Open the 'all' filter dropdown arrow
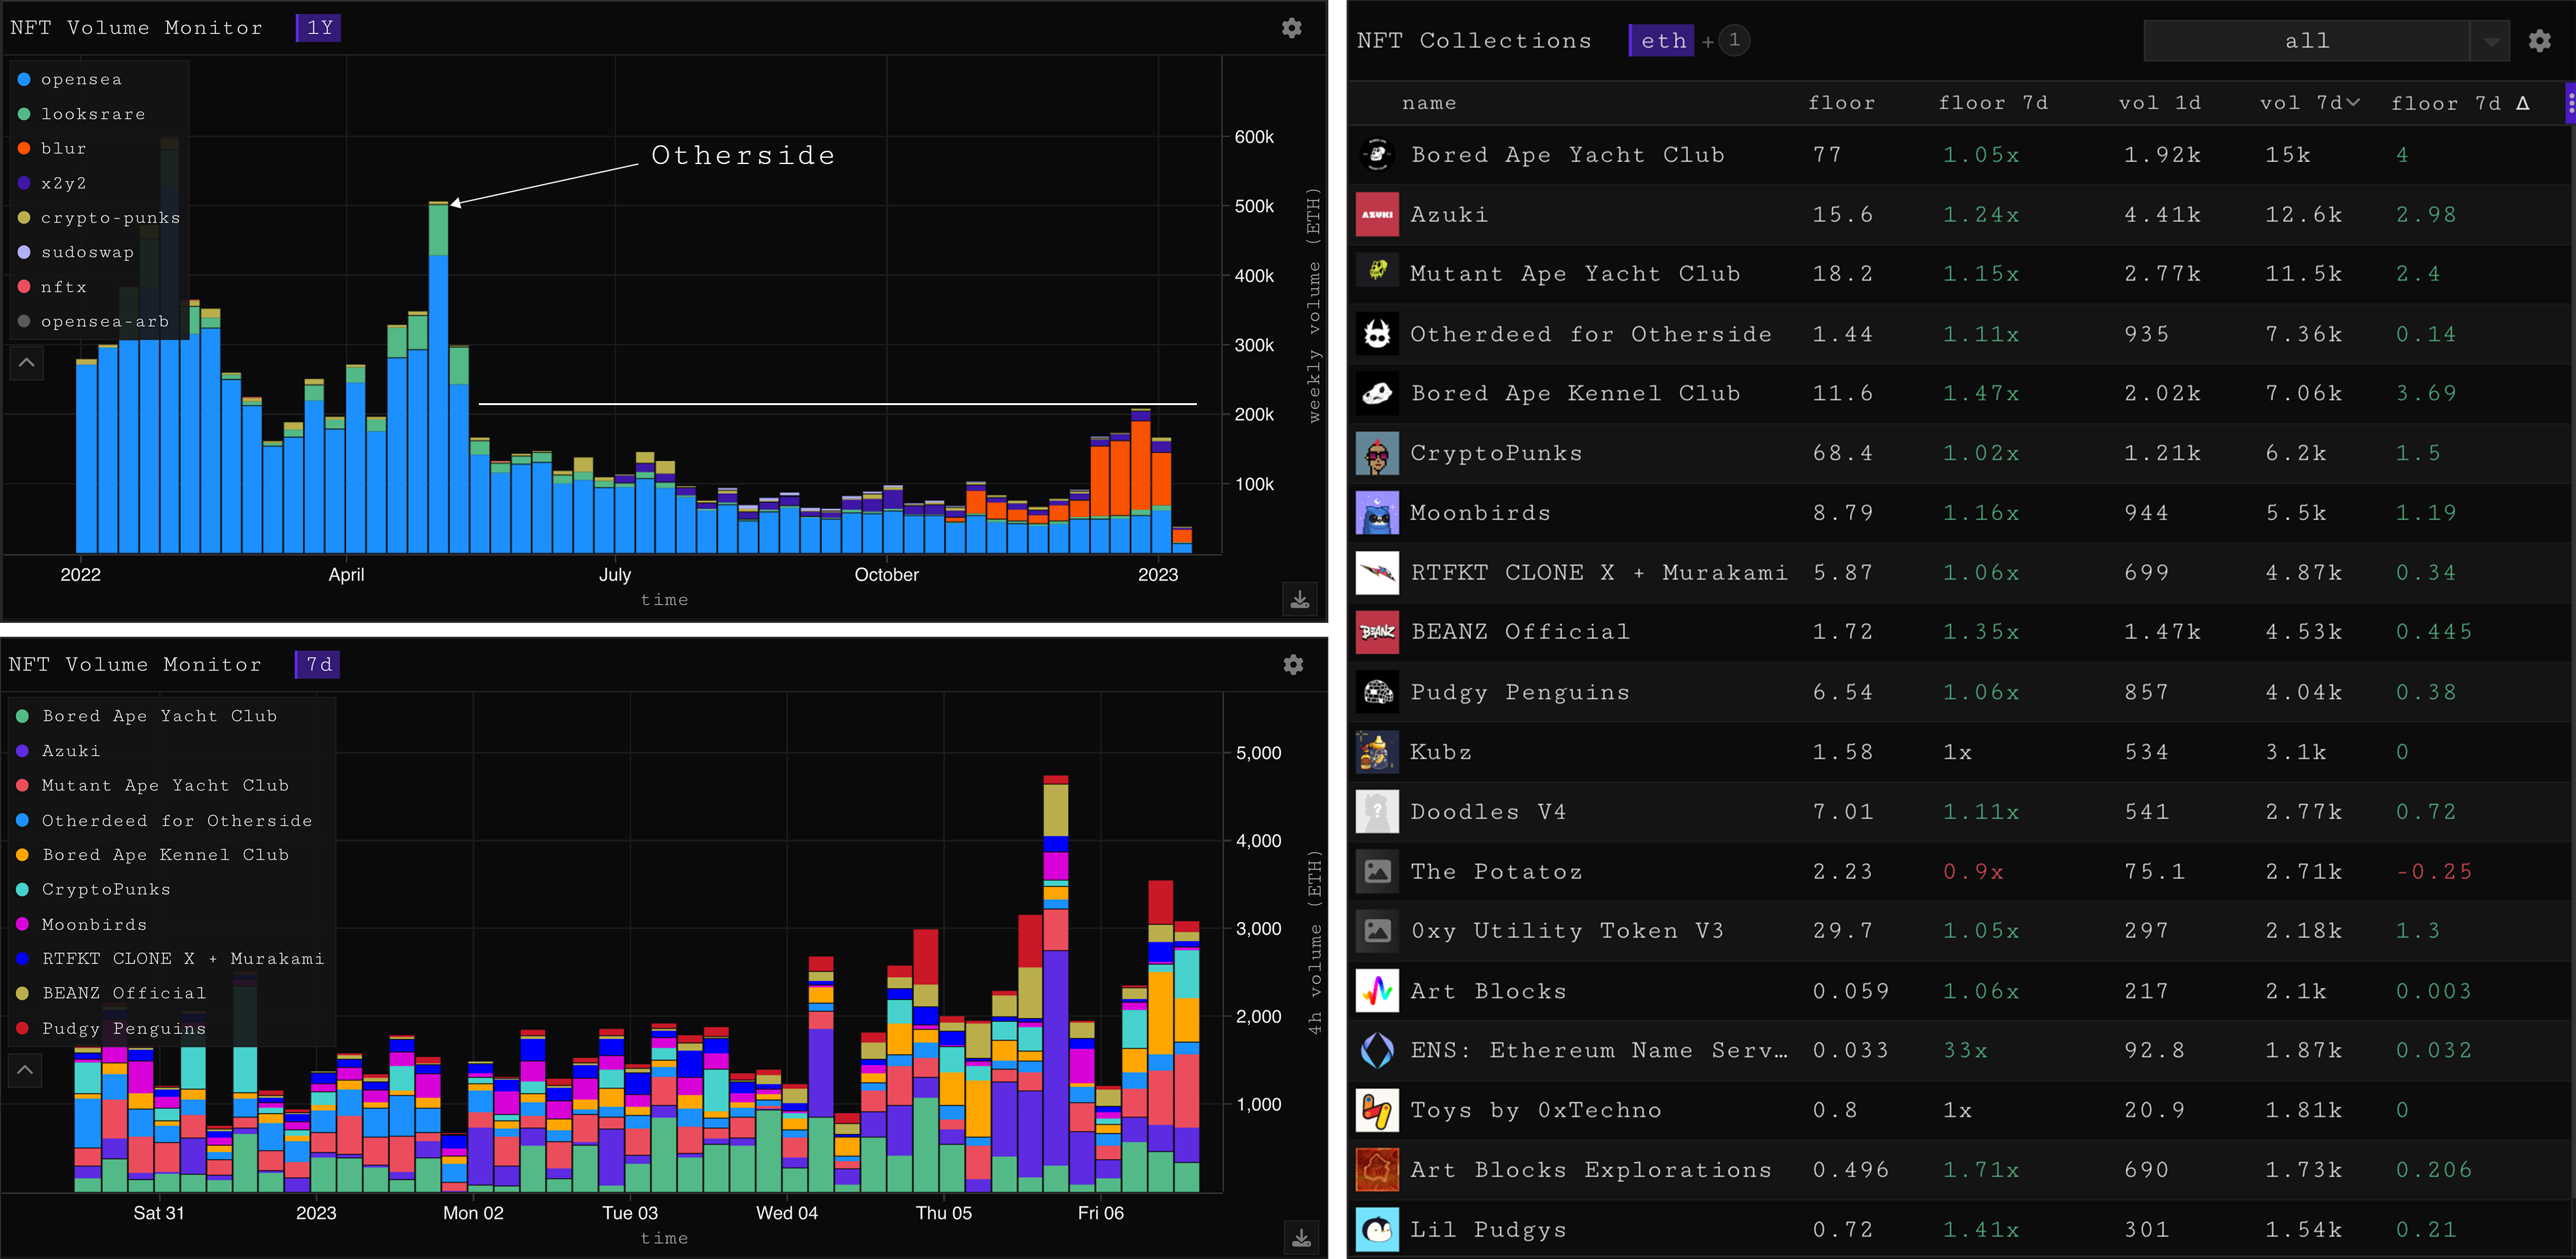 [2491, 42]
